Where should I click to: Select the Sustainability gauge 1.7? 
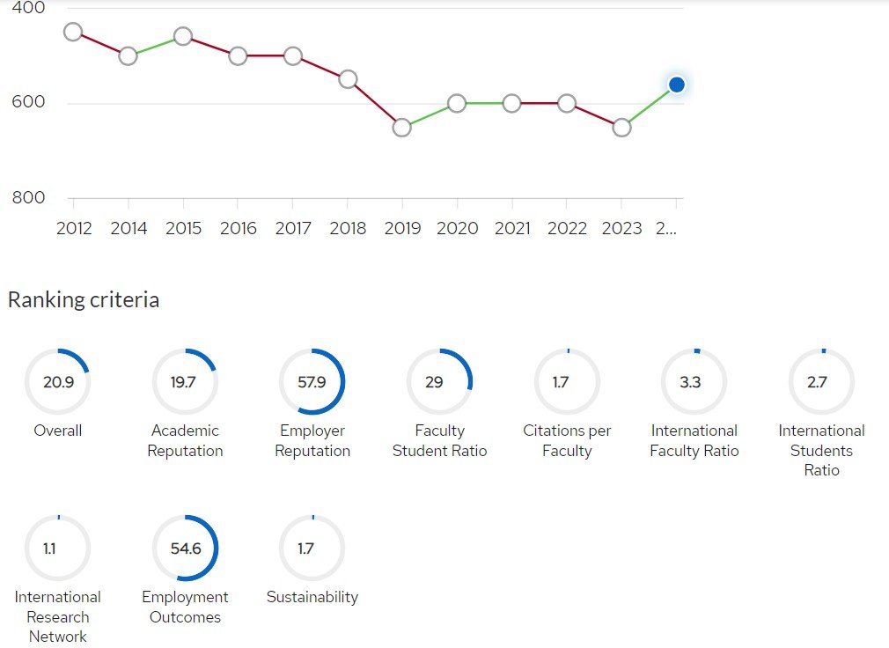click(x=312, y=549)
